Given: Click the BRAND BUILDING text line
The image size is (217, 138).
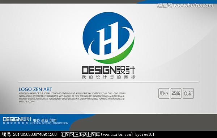Looking at the screenshot, I should click(27, 102).
